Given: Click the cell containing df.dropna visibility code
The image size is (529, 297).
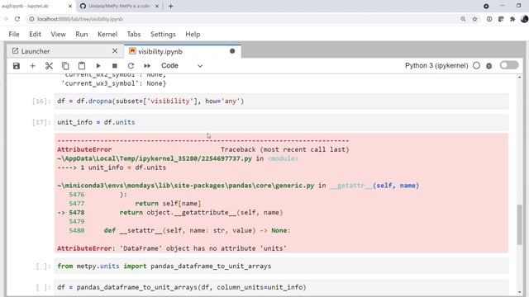Looking at the screenshot, I should [x=281, y=101].
